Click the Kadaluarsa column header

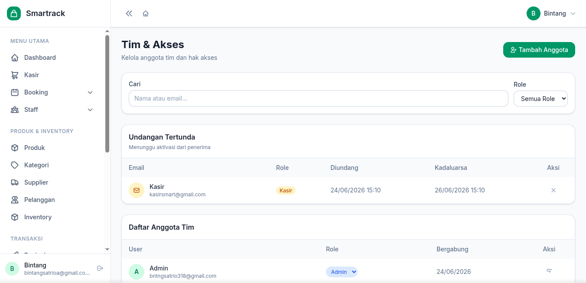(451, 168)
